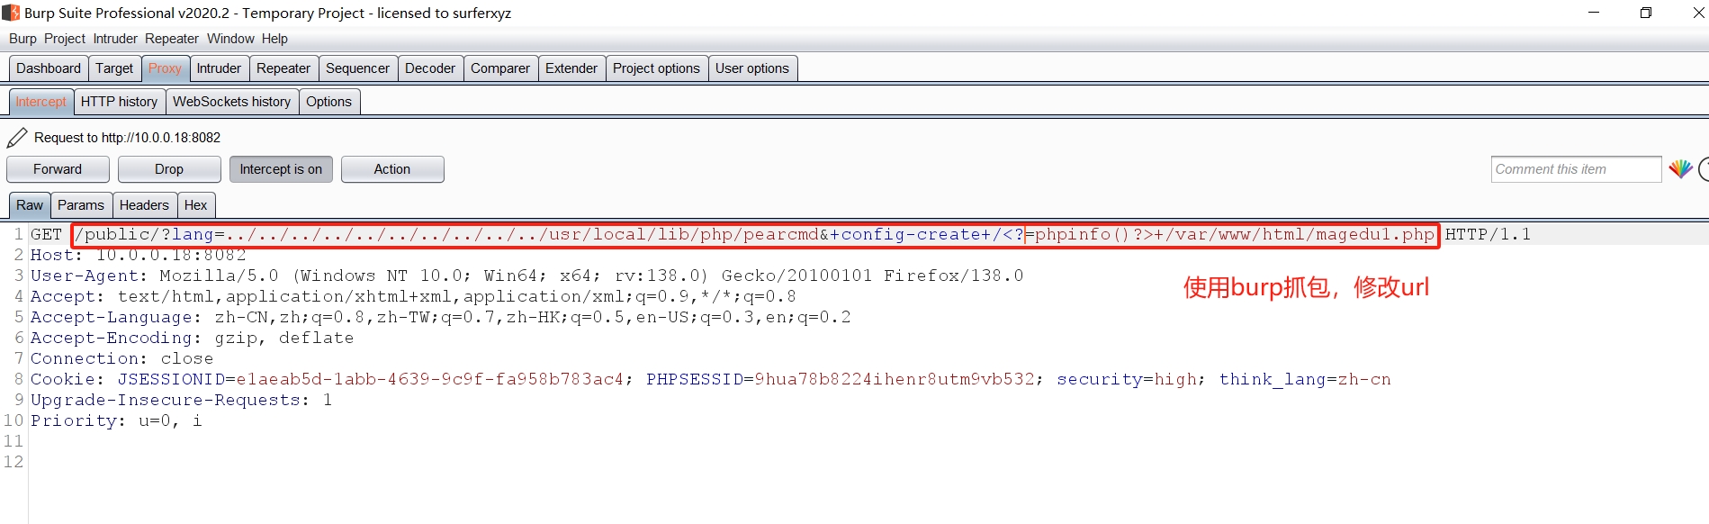Click the Host header line
Screen dimensions: 1709x524
[138, 255]
